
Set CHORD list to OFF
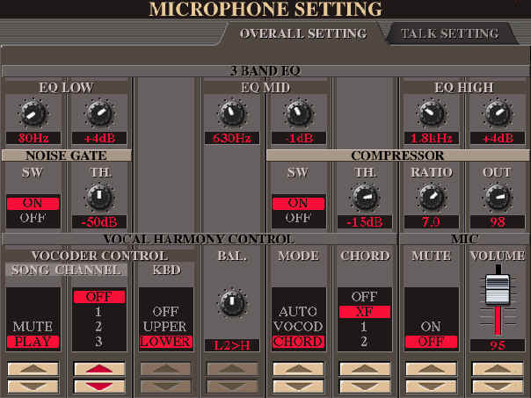pos(365,297)
